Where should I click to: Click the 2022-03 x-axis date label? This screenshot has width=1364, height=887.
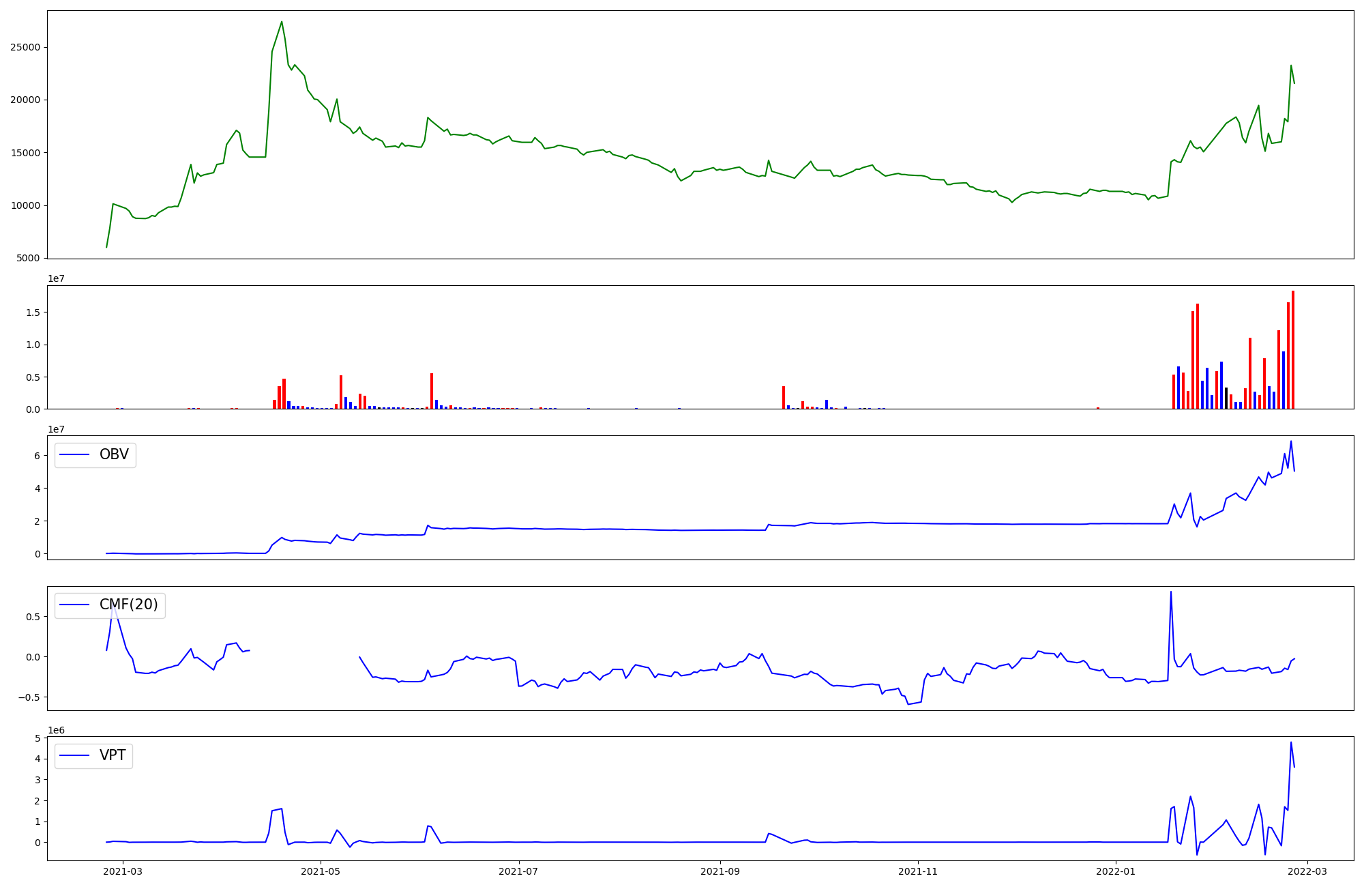click(x=1307, y=871)
